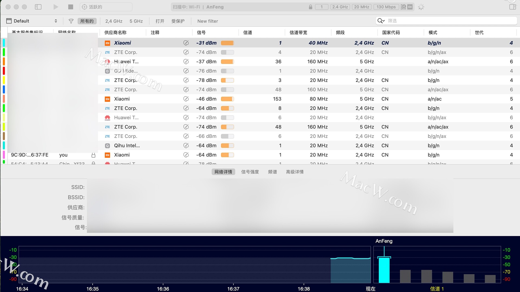Select the ZTE Corp. row on channel 8
Image resolution: width=520 pixels, height=292 pixels.
point(260,108)
